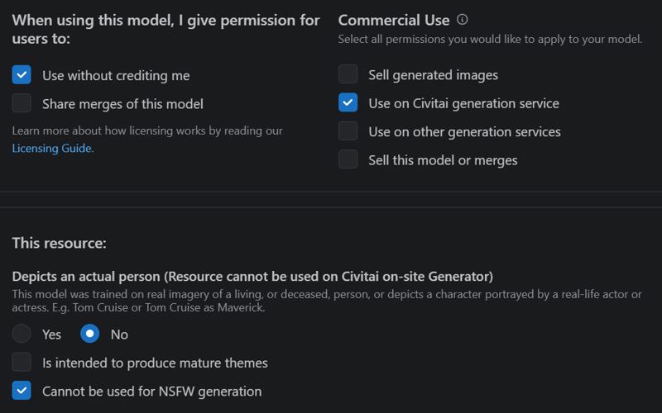Check the Is intended to produce mature themes box
This screenshot has width=662, height=413.
click(x=22, y=363)
